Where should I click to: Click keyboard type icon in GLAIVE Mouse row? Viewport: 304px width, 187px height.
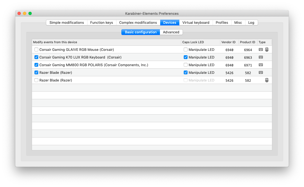[x=261, y=50]
